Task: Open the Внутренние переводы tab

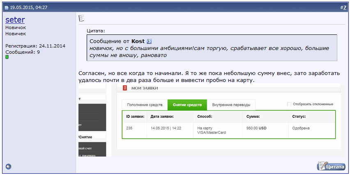Action: tap(231, 105)
